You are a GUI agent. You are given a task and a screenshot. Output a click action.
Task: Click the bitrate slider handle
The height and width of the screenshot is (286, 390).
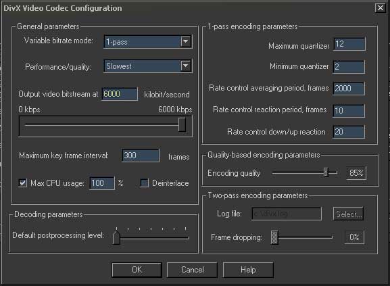[x=182, y=124]
